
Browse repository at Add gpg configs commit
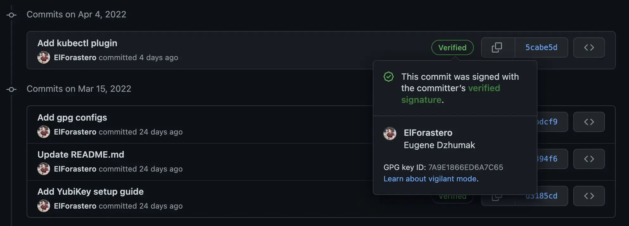tap(589, 122)
